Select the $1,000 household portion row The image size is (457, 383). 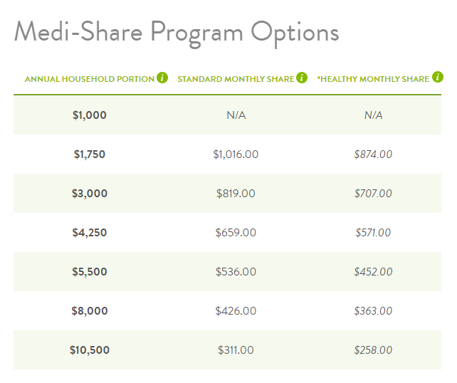(227, 115)
